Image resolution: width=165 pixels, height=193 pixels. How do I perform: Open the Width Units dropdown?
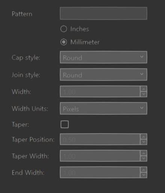click(x=103, y=108)
